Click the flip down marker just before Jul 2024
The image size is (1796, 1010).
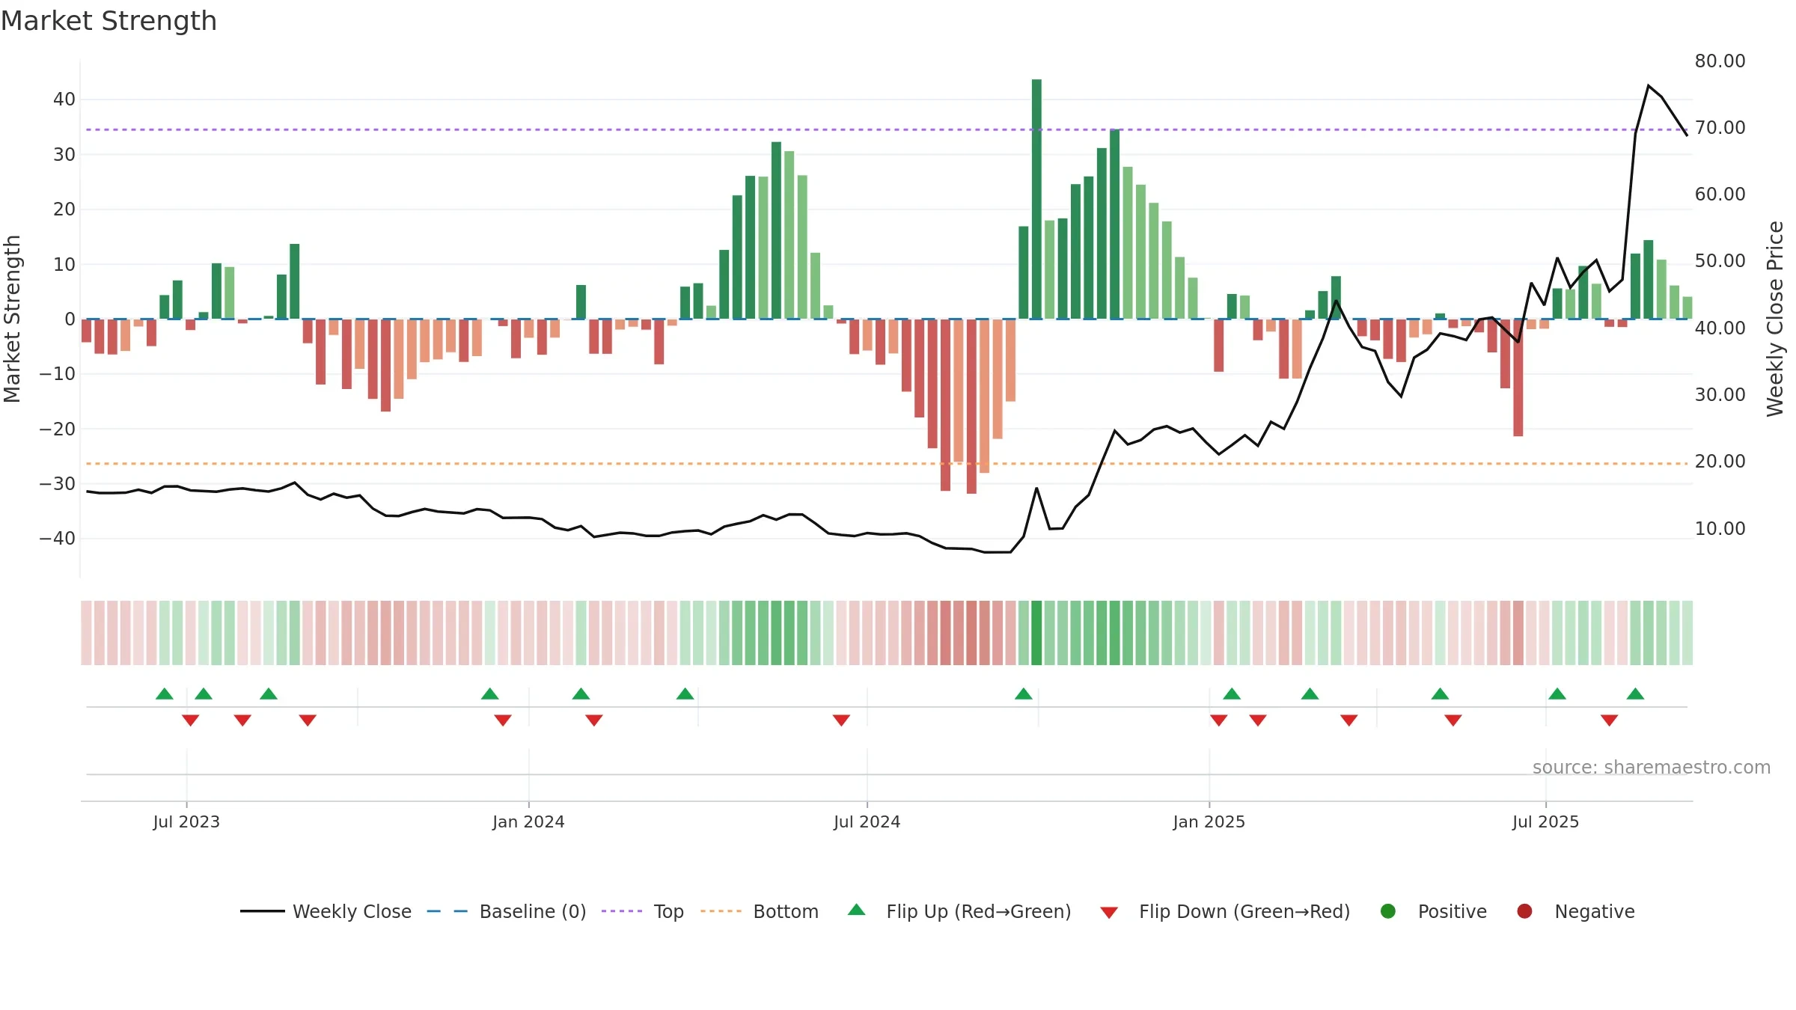[841, 720]
